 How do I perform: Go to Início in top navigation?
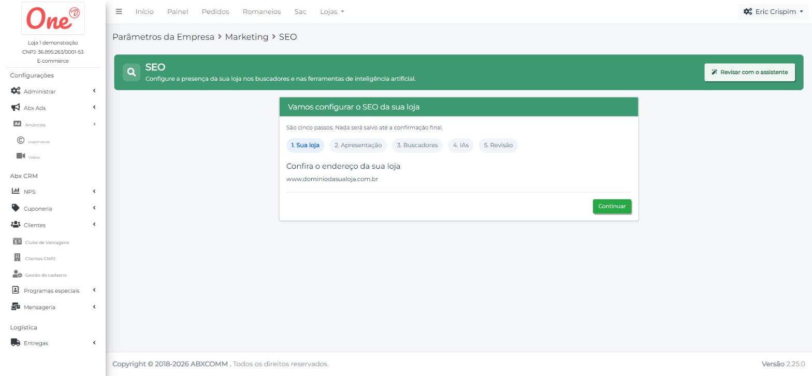[x=144, y=11]
